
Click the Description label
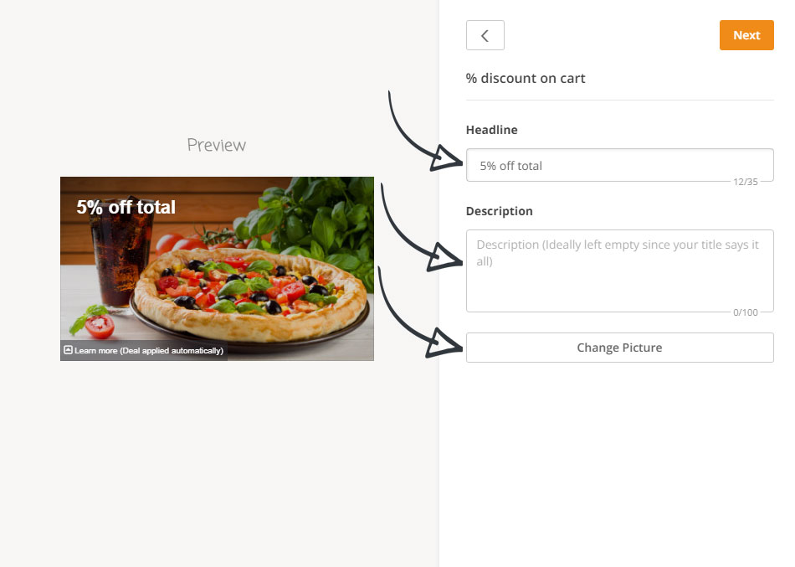(499, 211)
